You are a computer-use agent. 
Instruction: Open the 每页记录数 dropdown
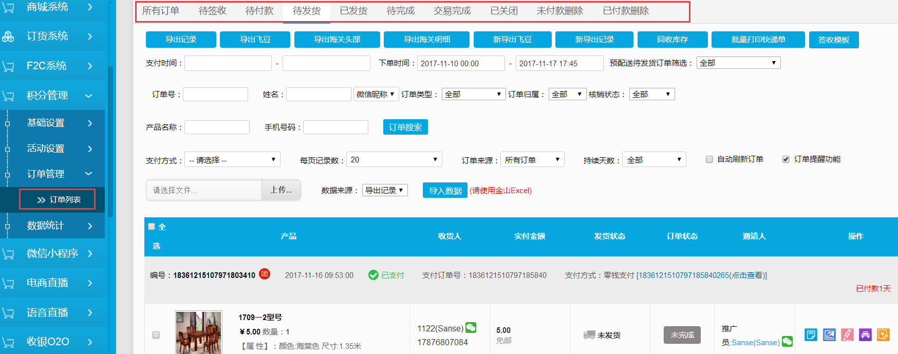394,160
